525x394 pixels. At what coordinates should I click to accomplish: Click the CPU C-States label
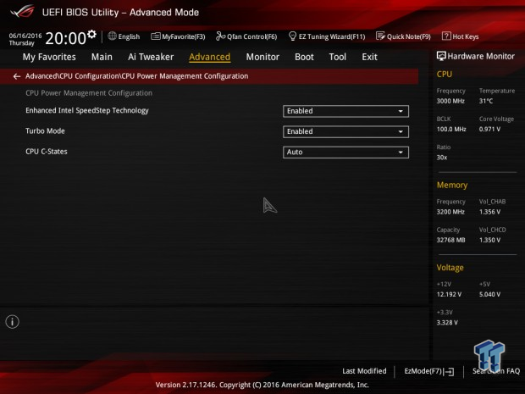click(x=47, y=152)
